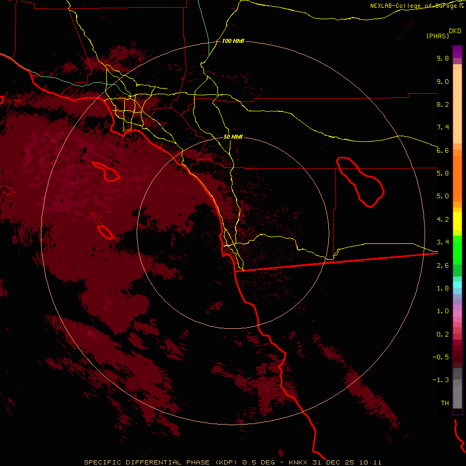Click the 100 NMI range ring label

coord(233,41)
